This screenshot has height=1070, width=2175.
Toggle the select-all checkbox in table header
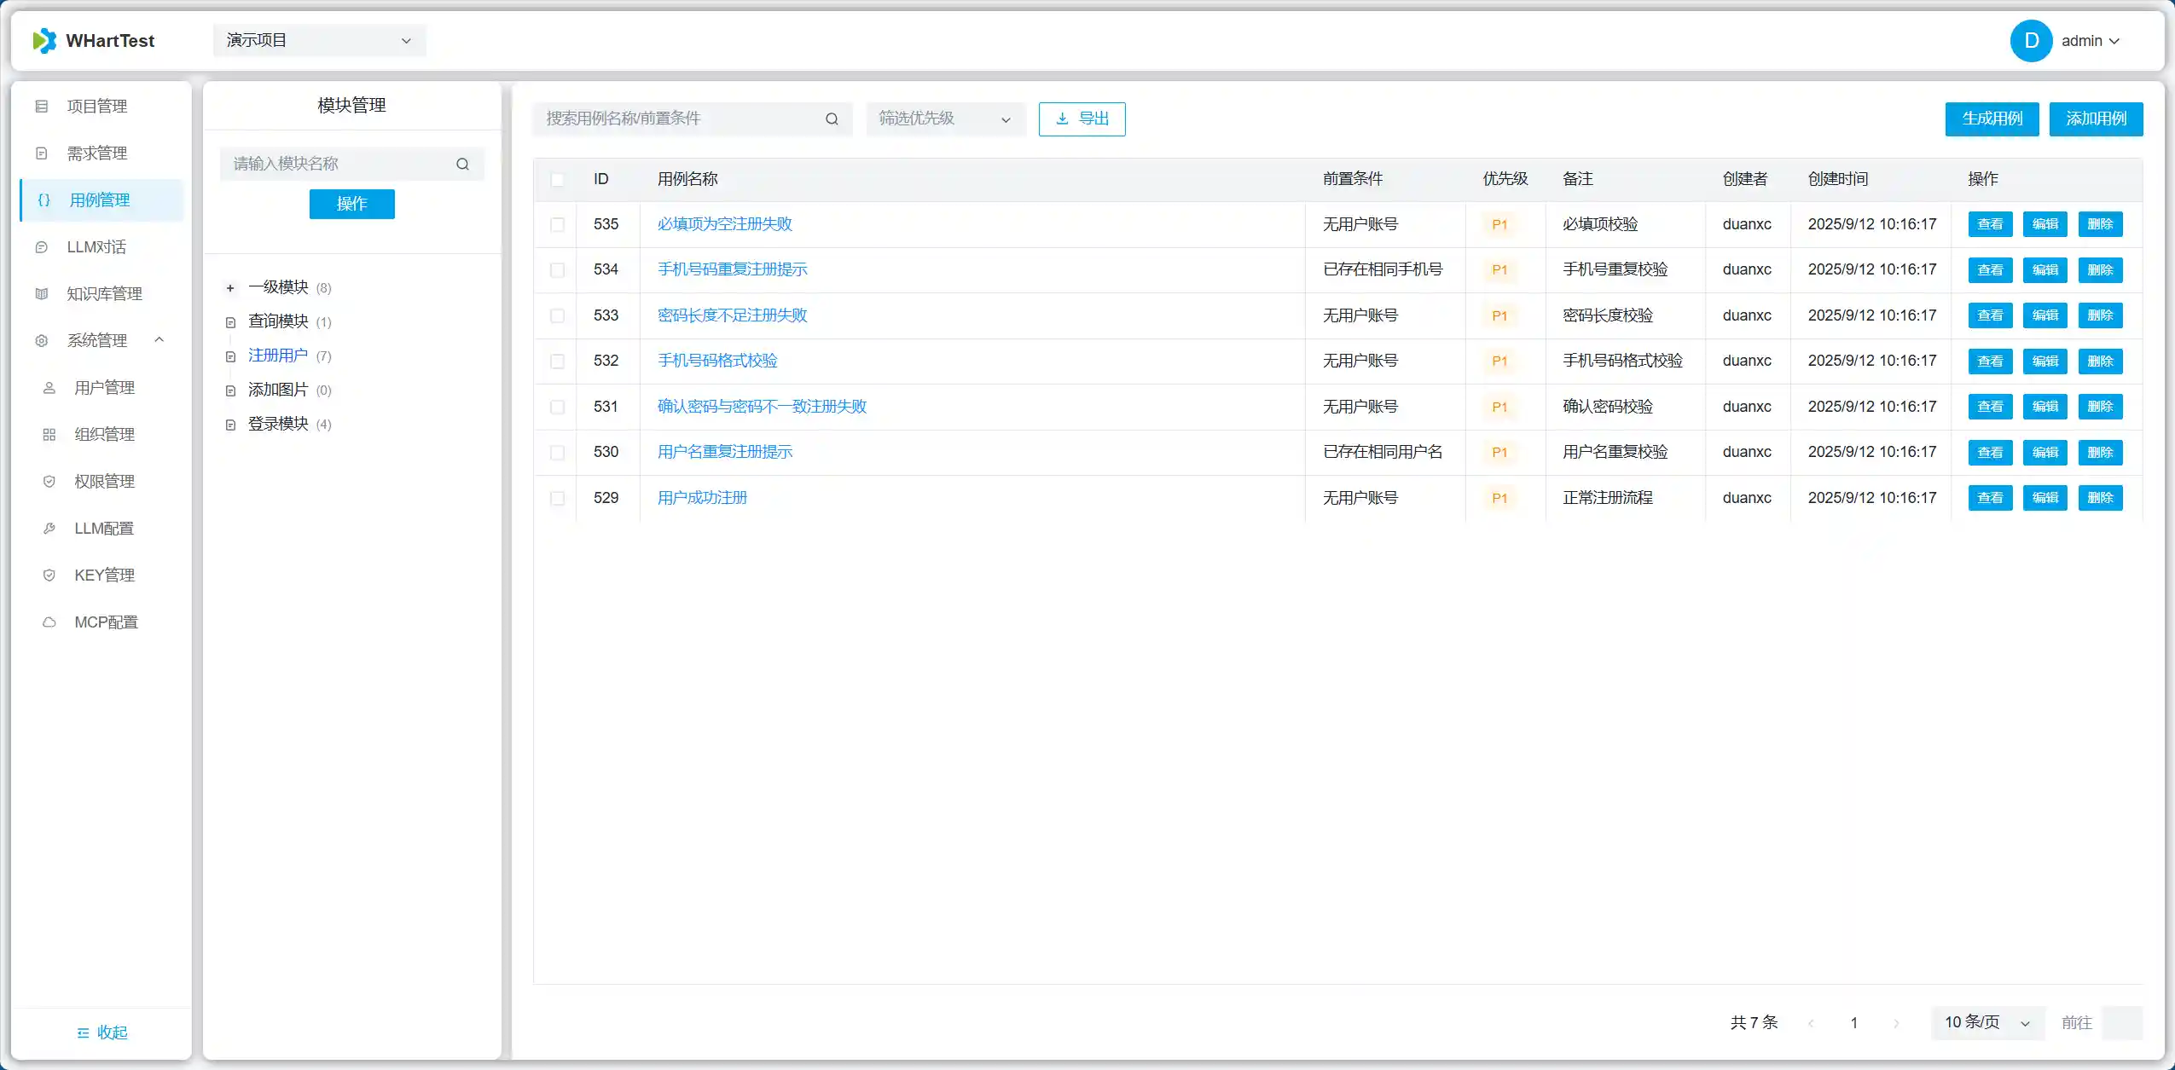(x=557, y=179)
